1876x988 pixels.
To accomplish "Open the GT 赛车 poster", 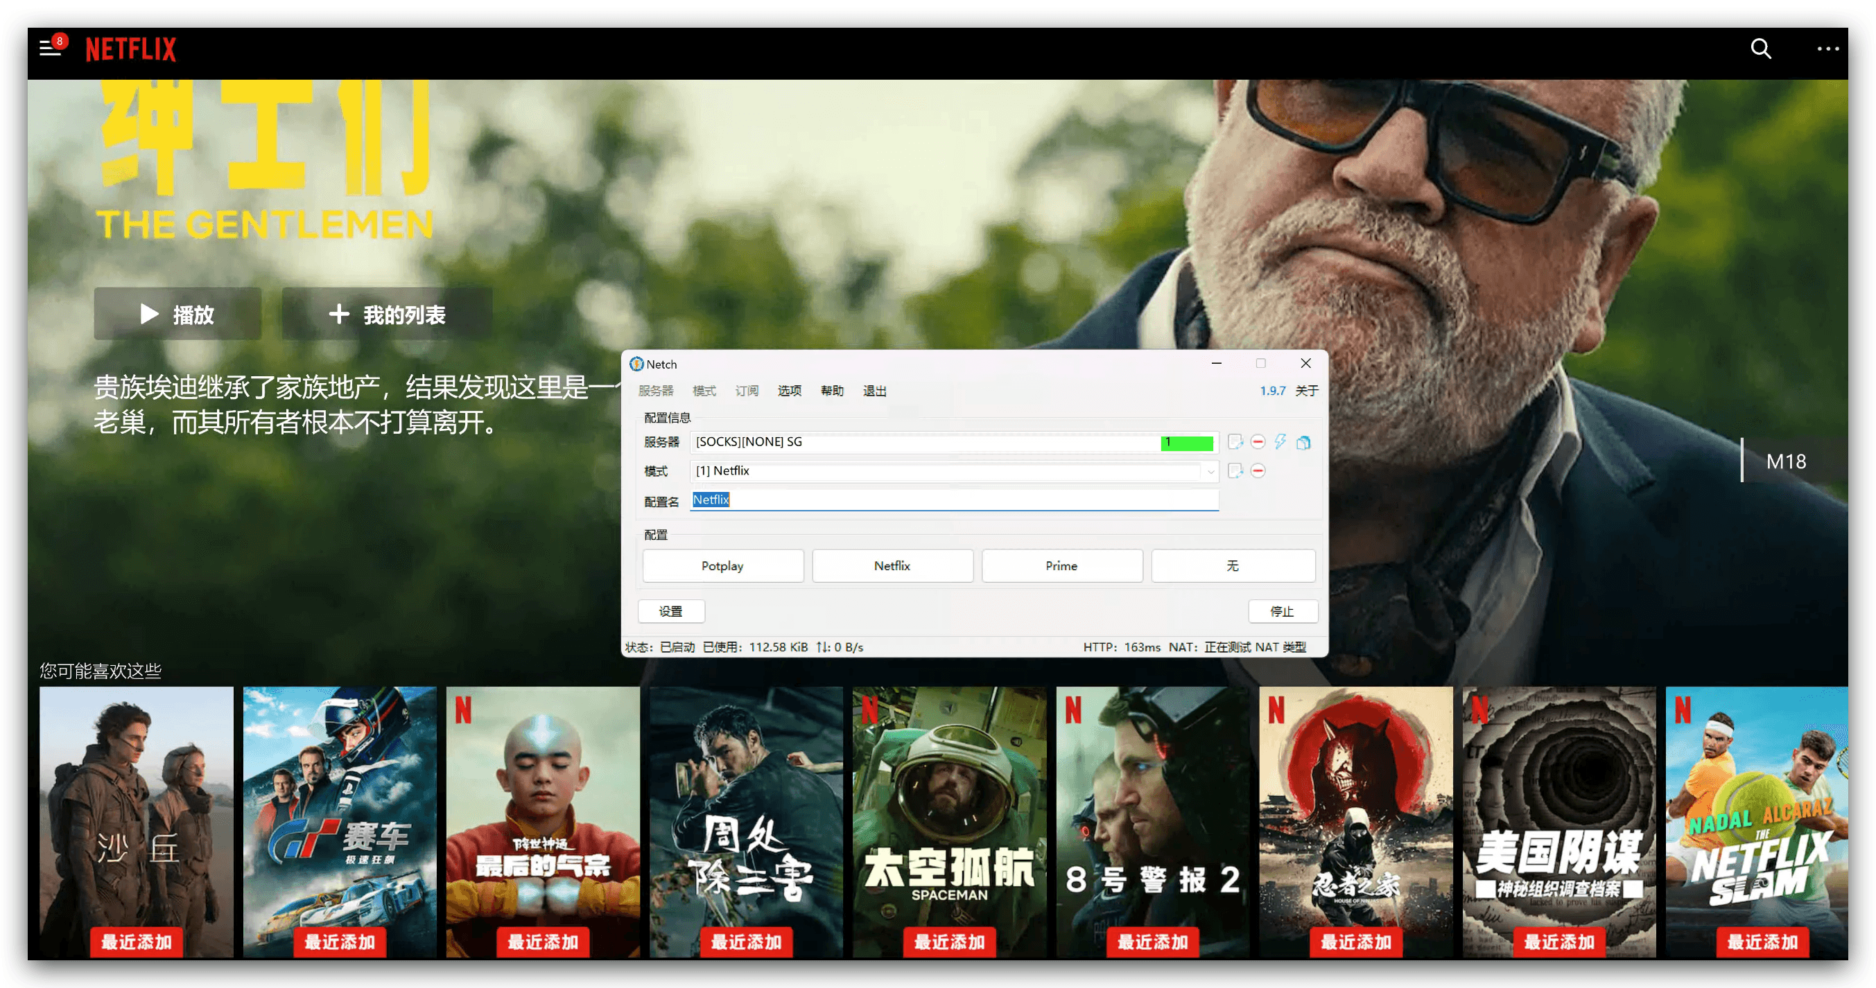I will 340,822.
